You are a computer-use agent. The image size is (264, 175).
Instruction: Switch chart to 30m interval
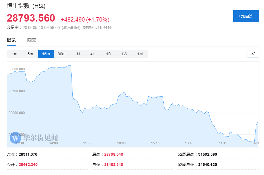(62, 54)
